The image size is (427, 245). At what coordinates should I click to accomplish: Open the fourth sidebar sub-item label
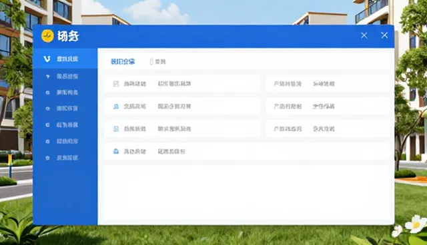67,125
